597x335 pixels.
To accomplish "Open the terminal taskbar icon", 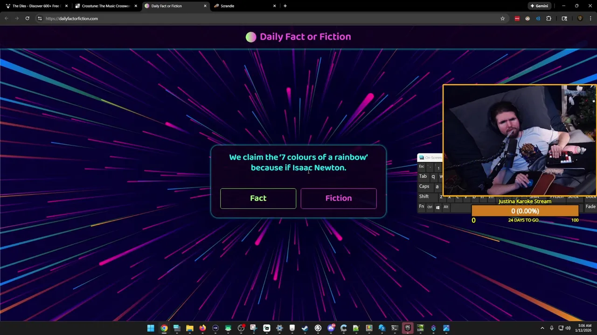I will tap(395, 328).
